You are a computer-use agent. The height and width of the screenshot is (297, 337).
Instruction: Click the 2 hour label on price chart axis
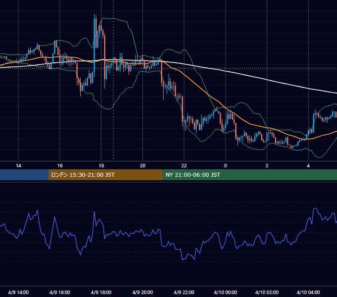(x=267, y=166)
